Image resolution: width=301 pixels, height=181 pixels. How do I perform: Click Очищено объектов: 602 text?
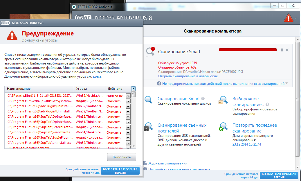[177, 67]
